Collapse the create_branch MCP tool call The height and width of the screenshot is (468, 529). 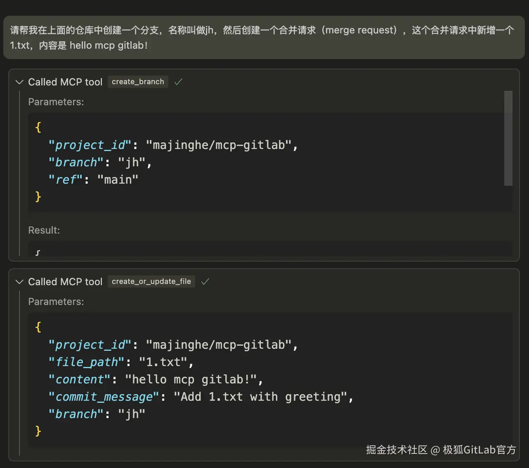point(19,82)
